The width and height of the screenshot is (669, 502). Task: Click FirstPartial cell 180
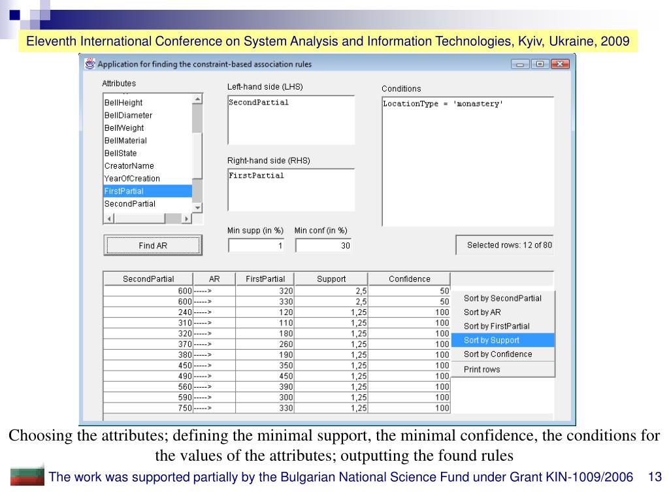click(265, 333)
